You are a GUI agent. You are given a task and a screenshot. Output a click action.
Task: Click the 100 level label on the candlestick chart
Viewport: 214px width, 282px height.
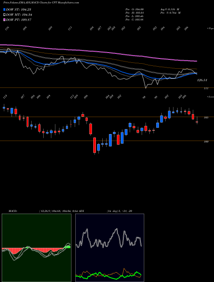click(x=206, y=141)
